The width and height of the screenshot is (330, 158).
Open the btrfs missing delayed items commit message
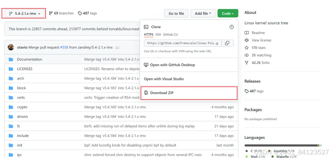[x=139, y=126]
